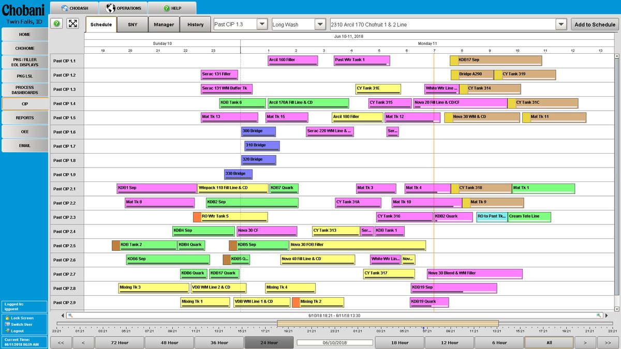Click the highlighted time range slider thumb

(388, 324)
